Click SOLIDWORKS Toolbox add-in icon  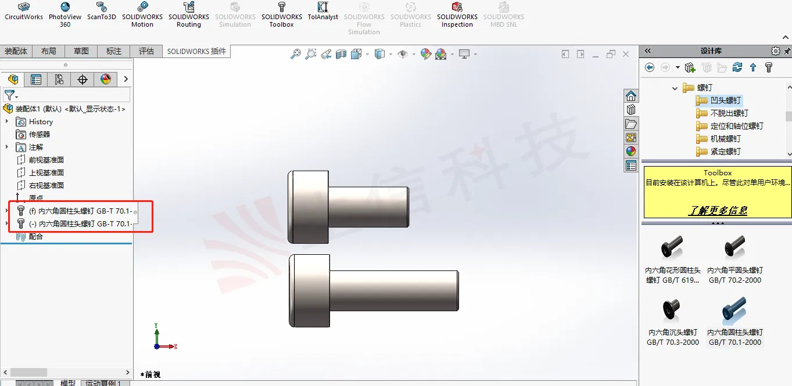(282, 7)
